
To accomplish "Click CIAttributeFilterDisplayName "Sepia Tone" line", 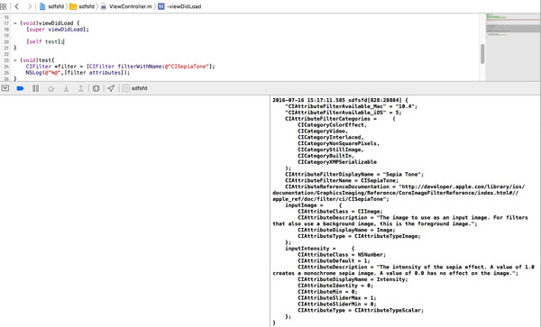I will [x=354, y=175].
